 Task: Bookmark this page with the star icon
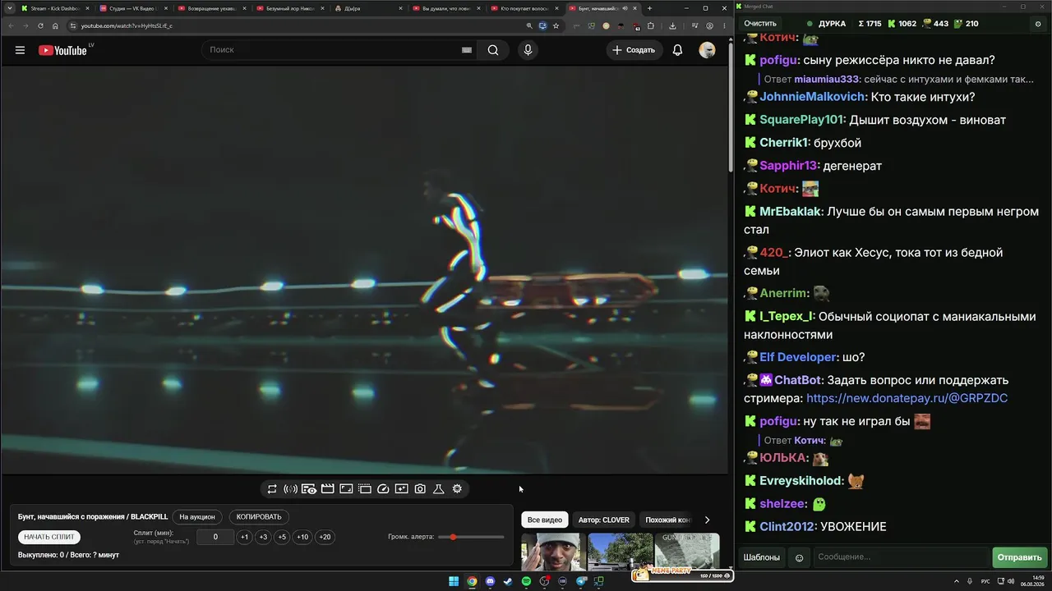point(556,25)
